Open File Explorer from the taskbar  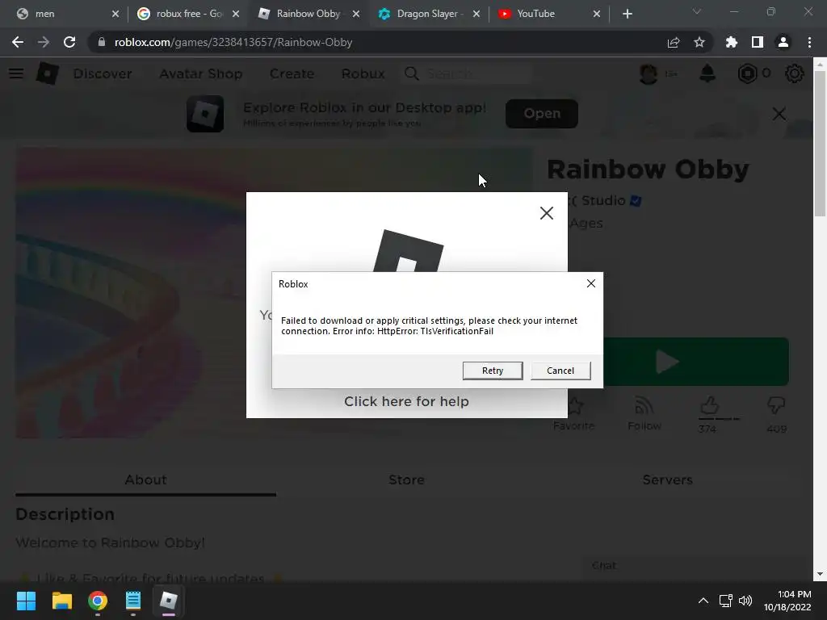click(61, 601)
